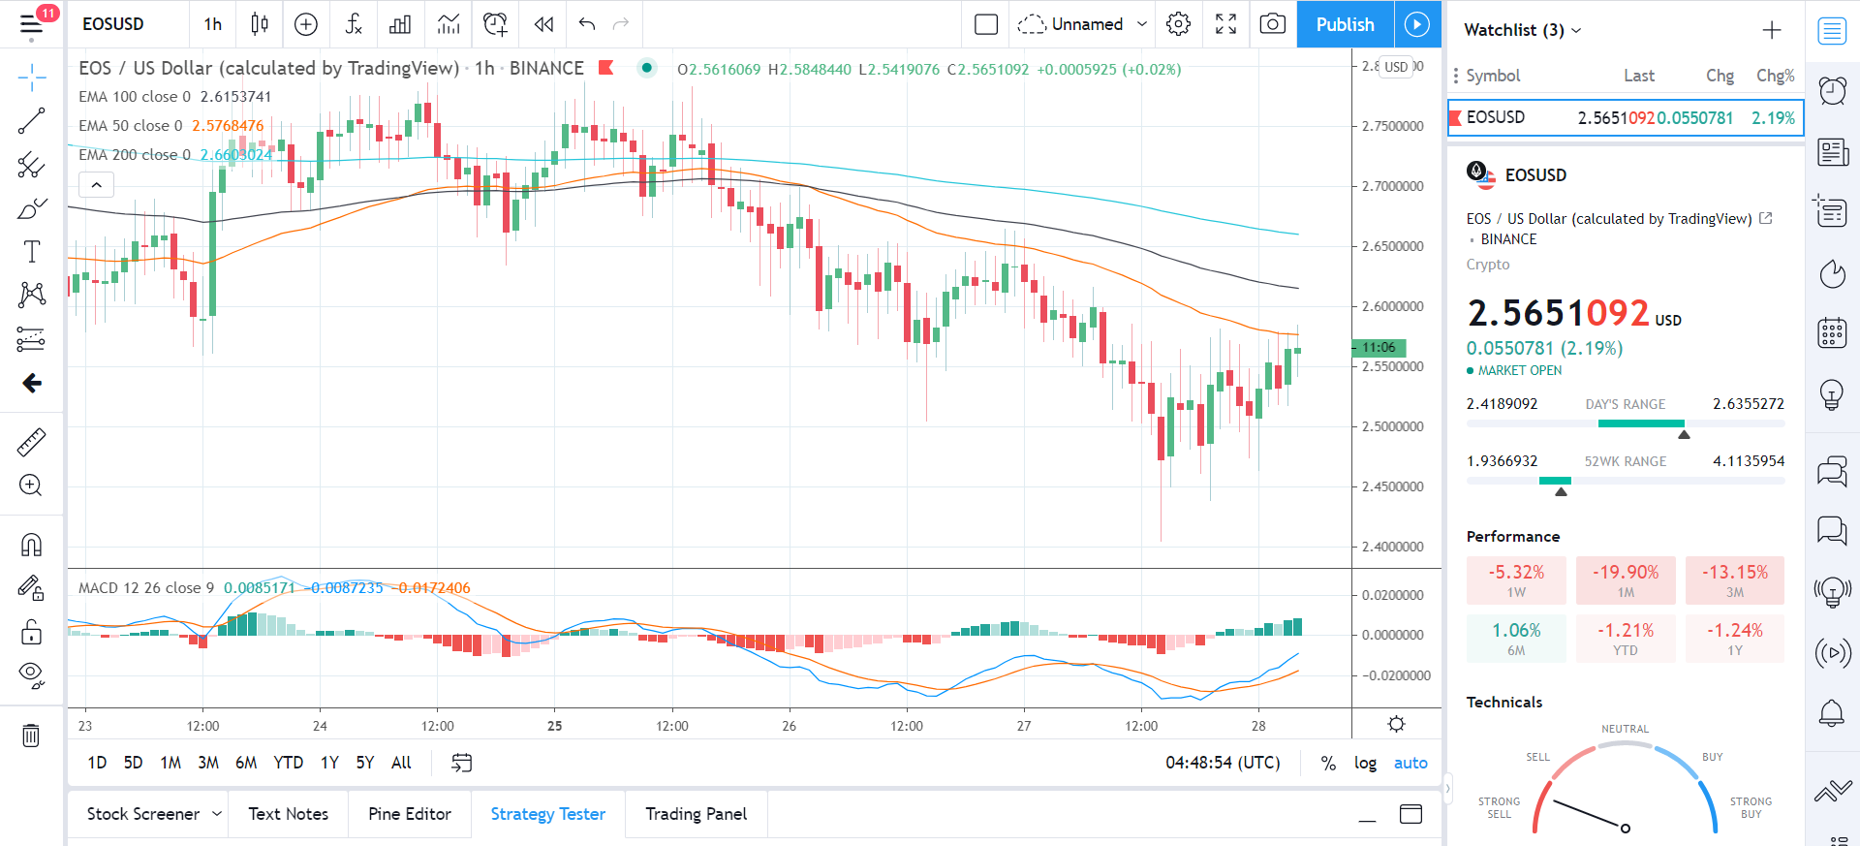Open the select layout square button
The height and width of the screenshot is (846, 1860).
986,24
